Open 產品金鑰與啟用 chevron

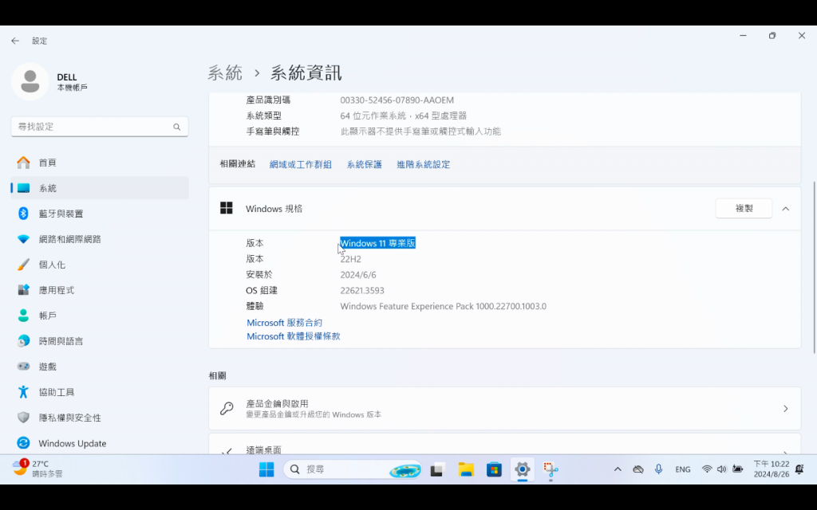tap(786, 409)
